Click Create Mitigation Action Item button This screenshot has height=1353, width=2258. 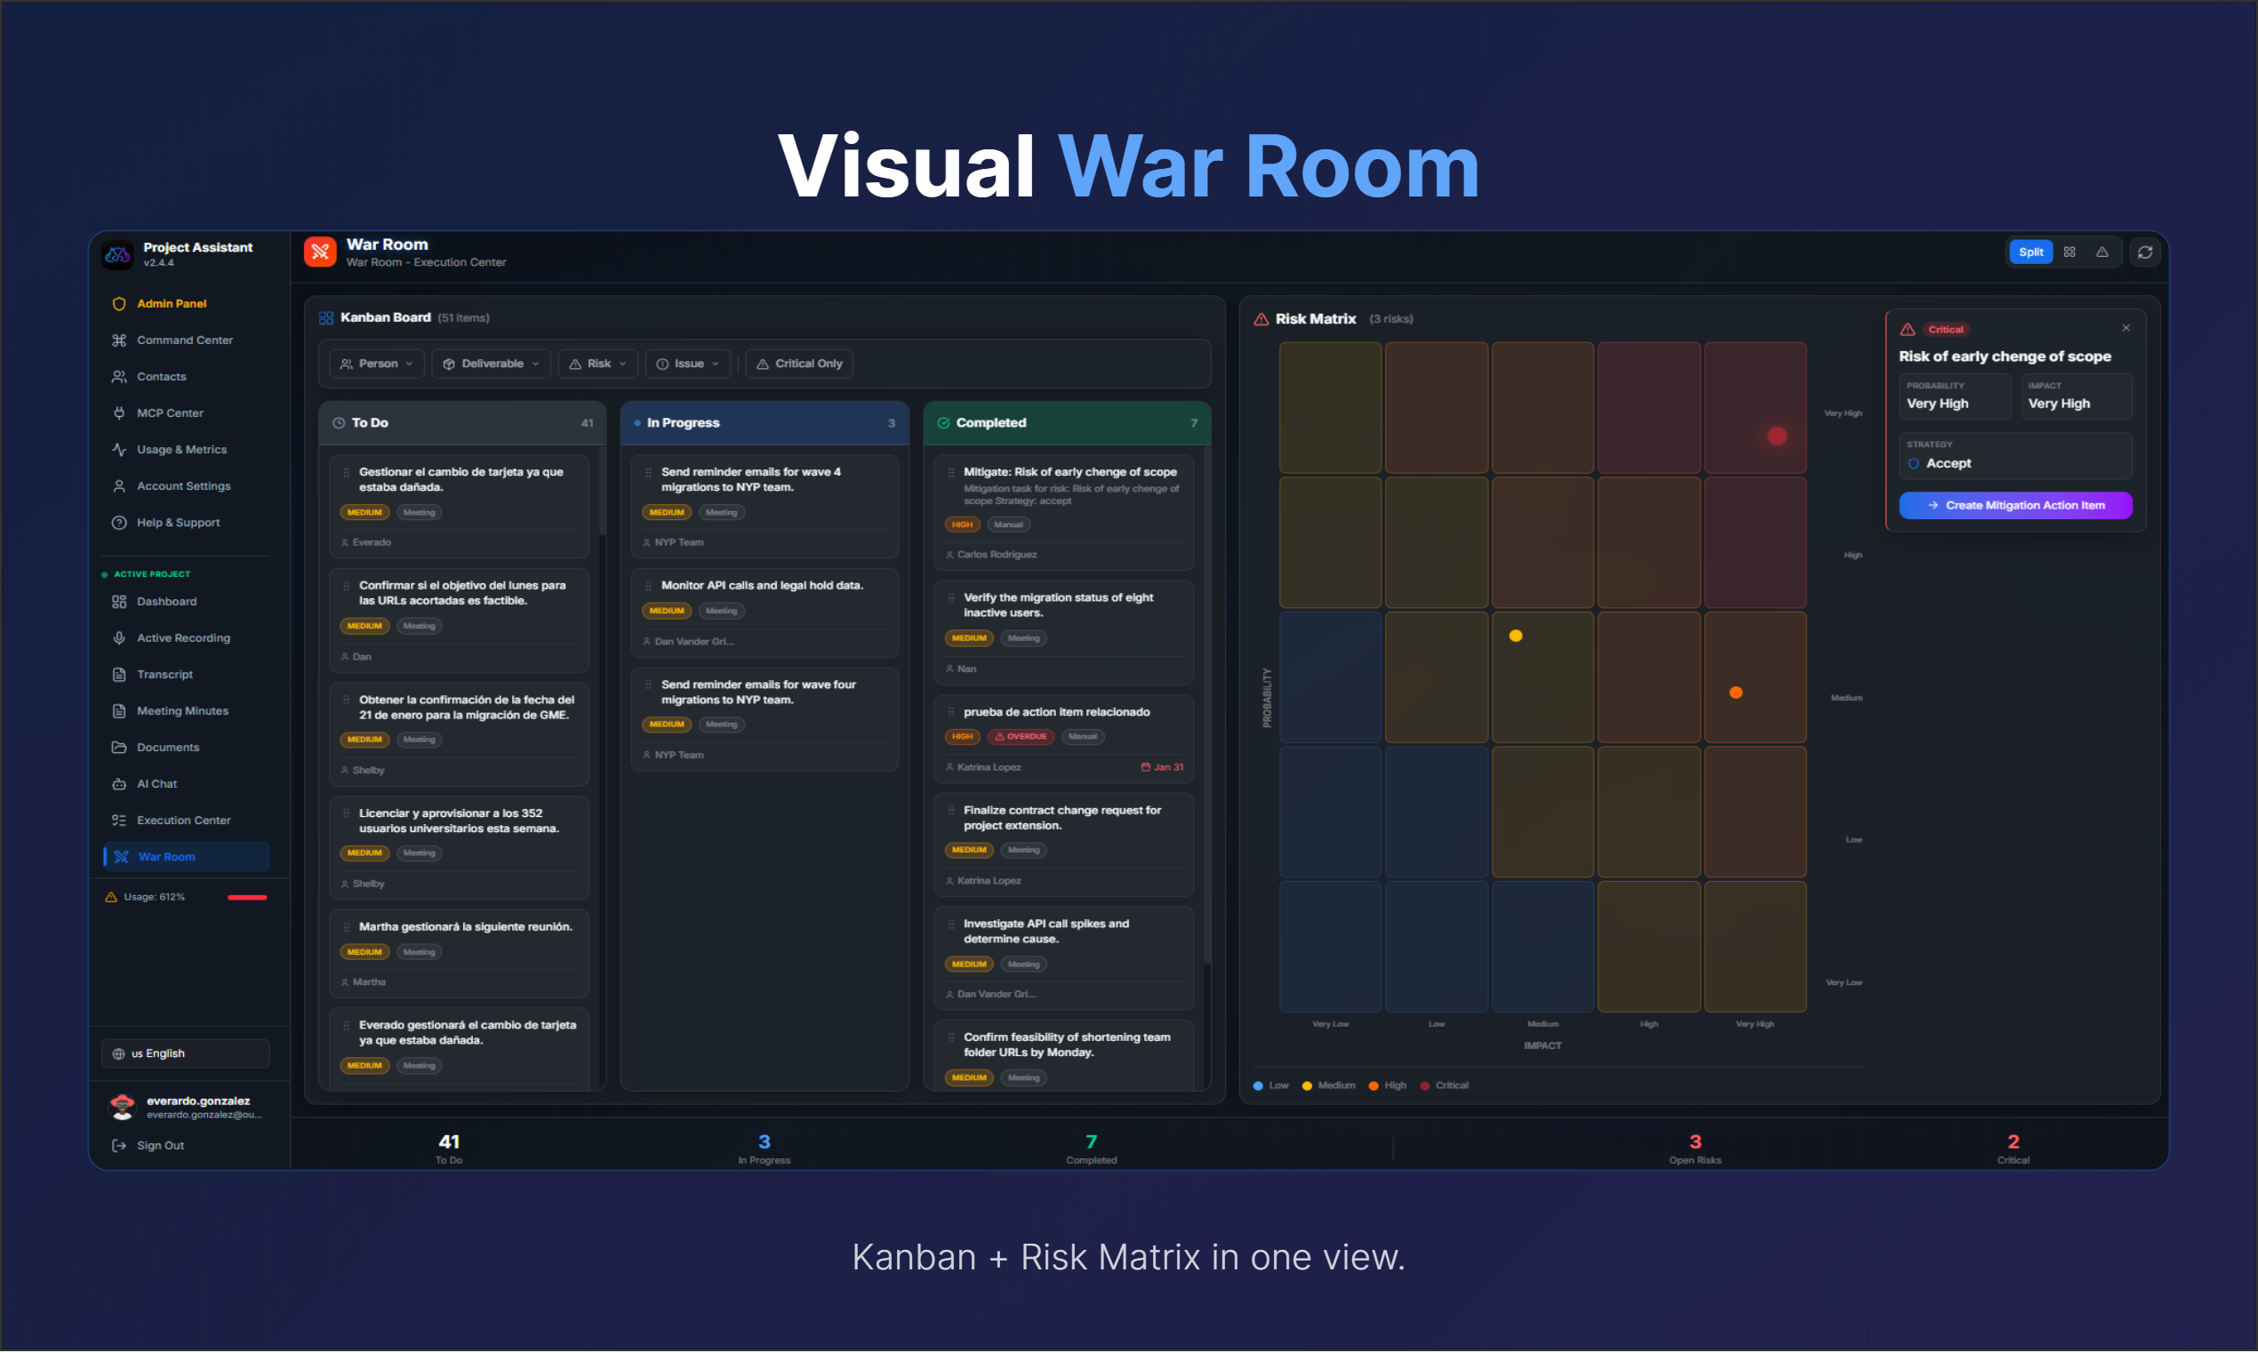(2014, 506)
